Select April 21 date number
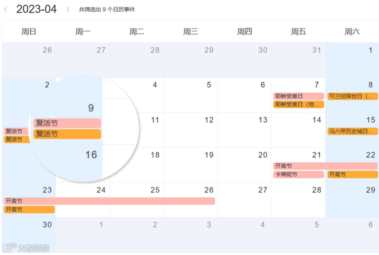The image size is (379, 255). 317,155
